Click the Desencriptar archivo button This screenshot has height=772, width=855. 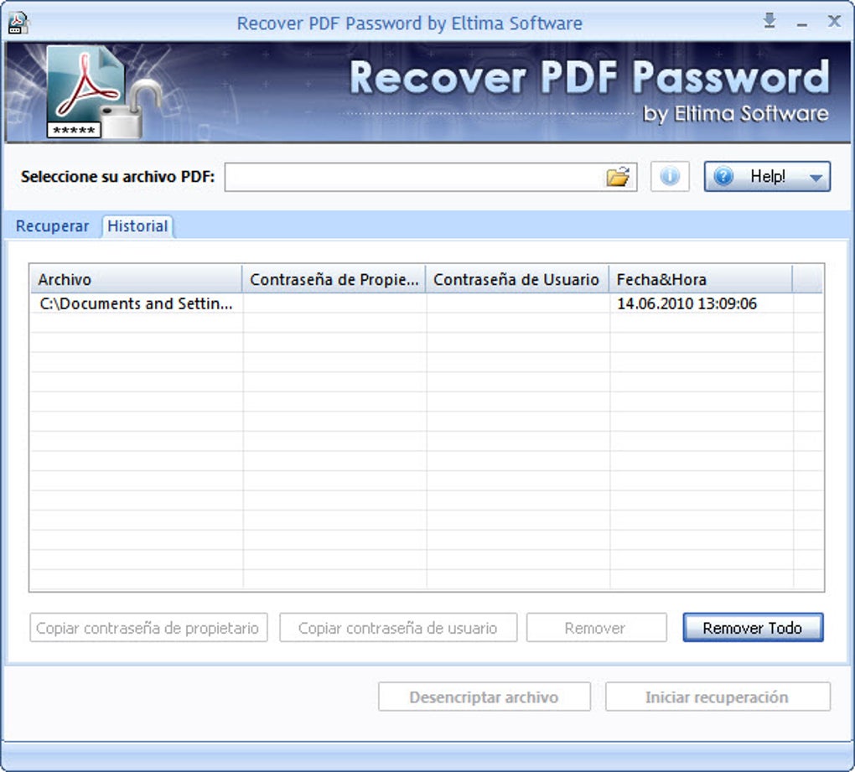(x=484, y=697)
